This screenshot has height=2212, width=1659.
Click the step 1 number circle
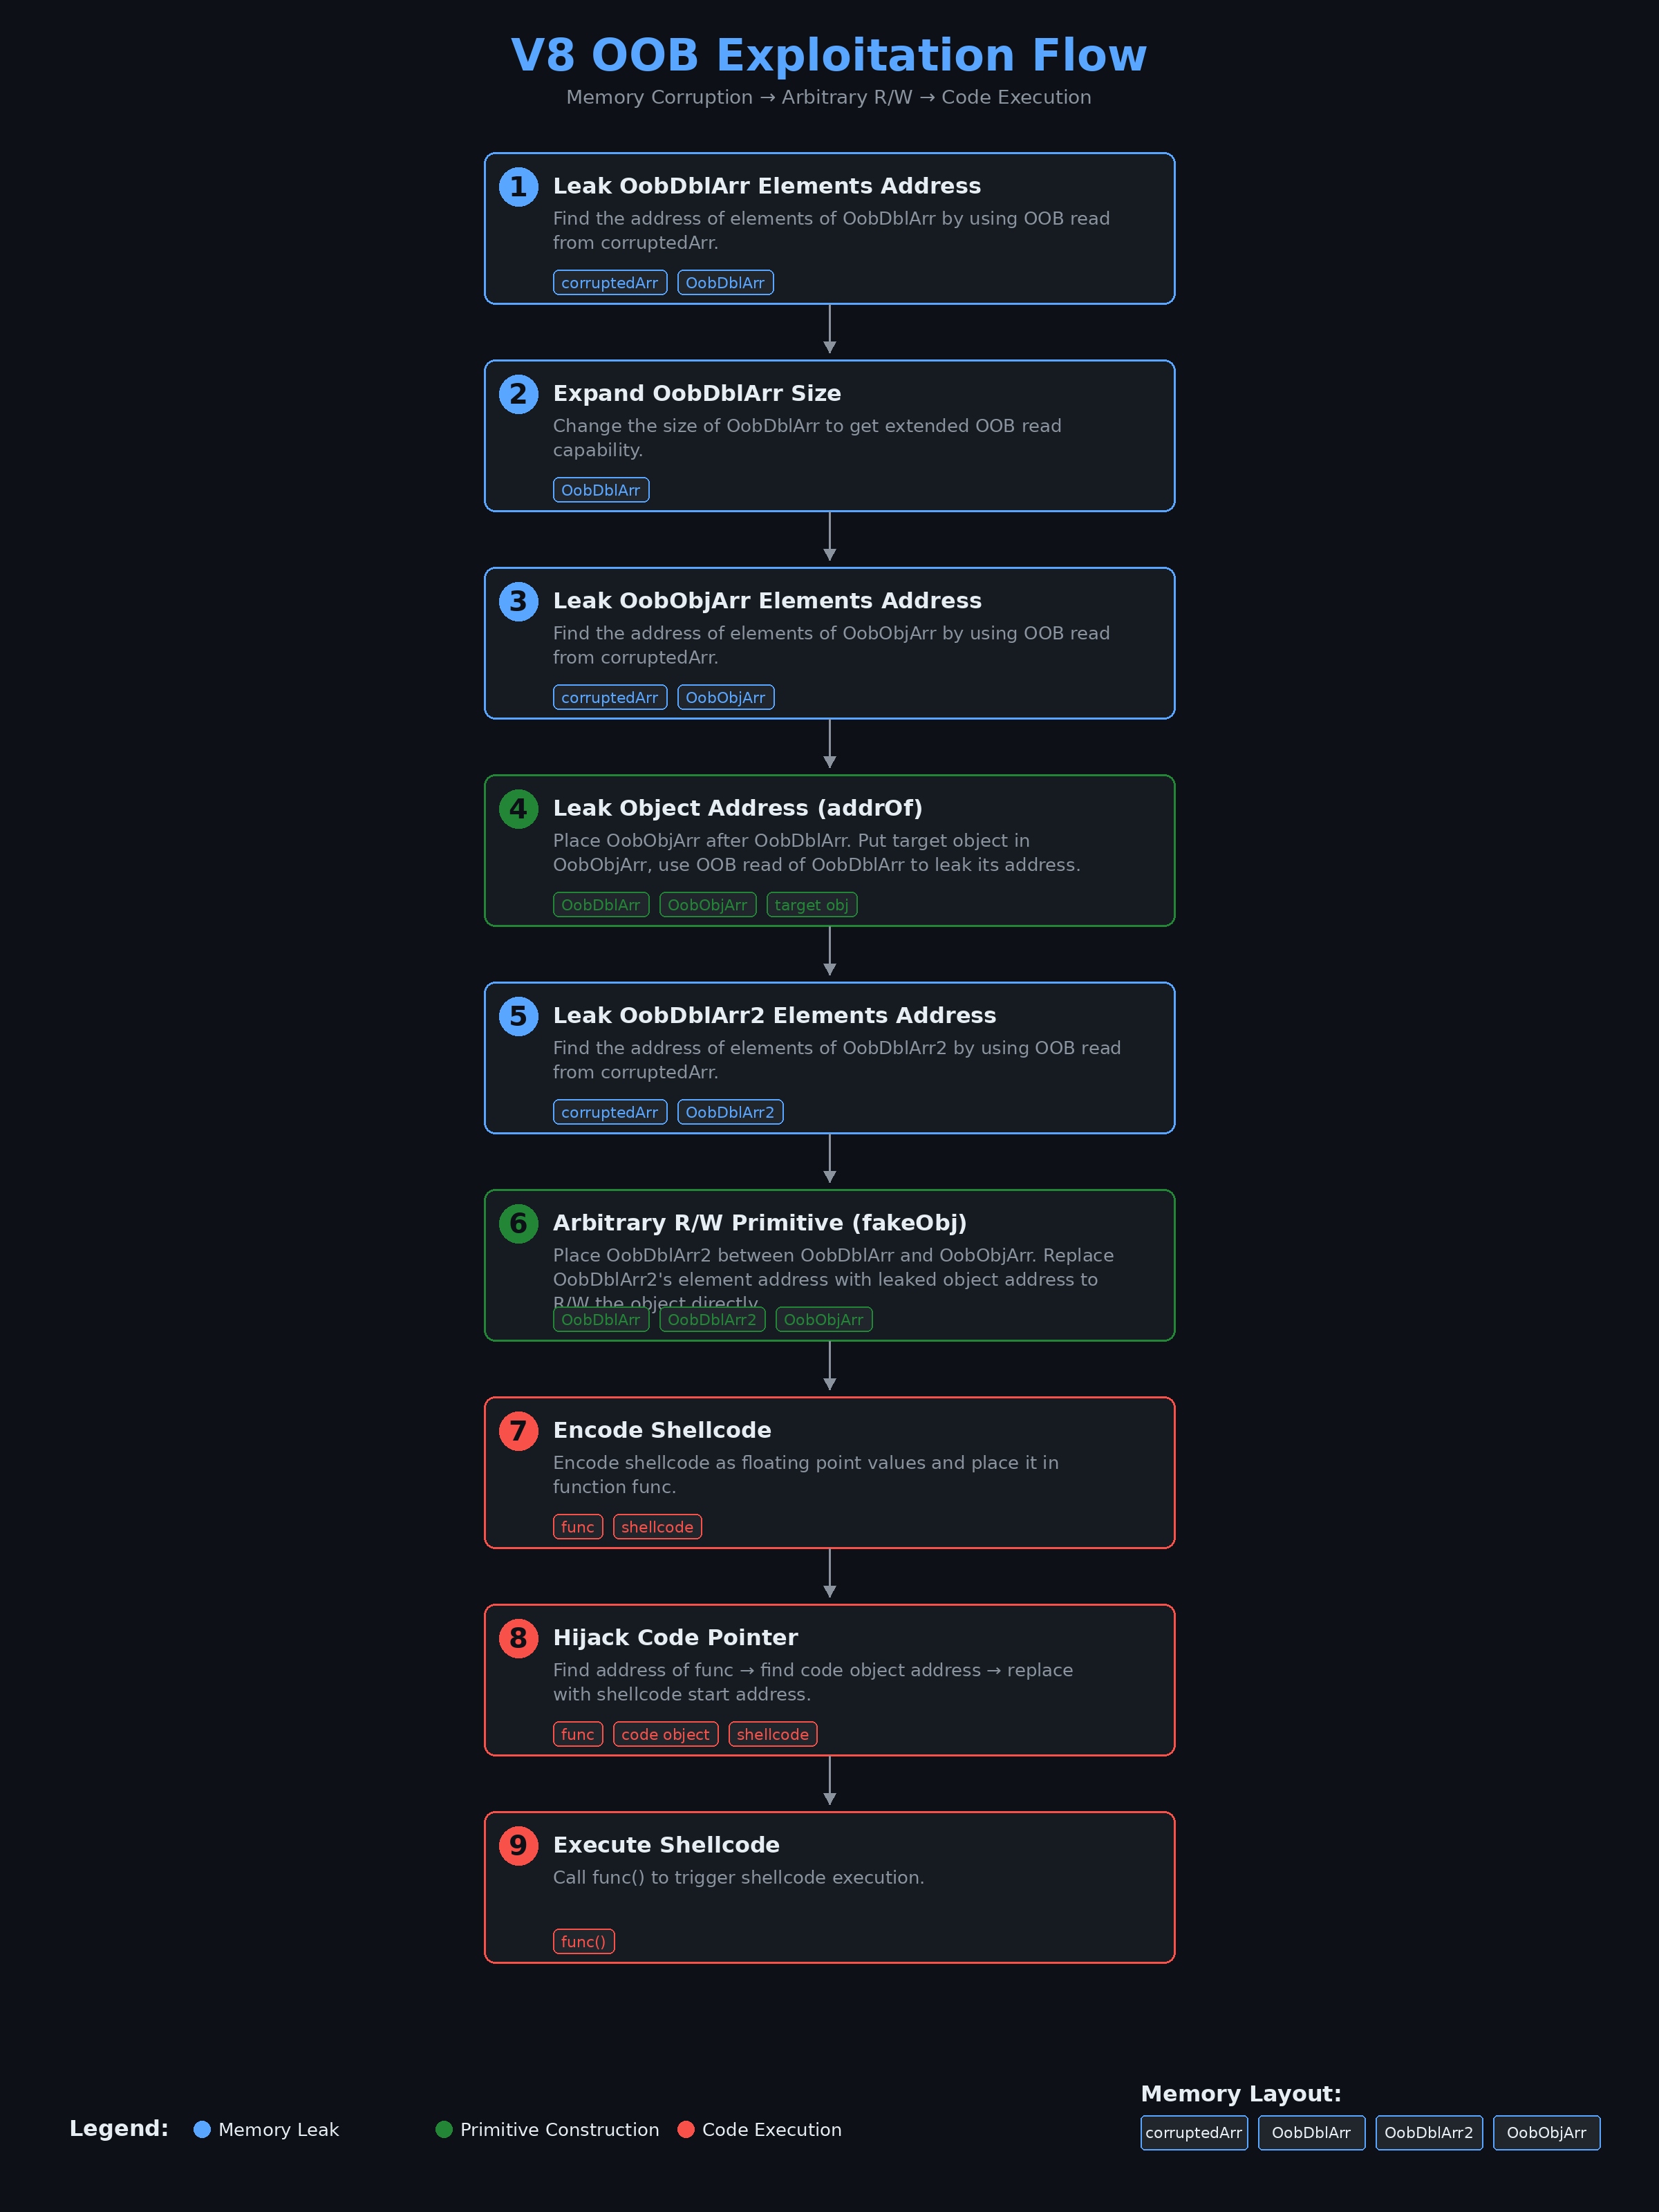tap(518, 187)
